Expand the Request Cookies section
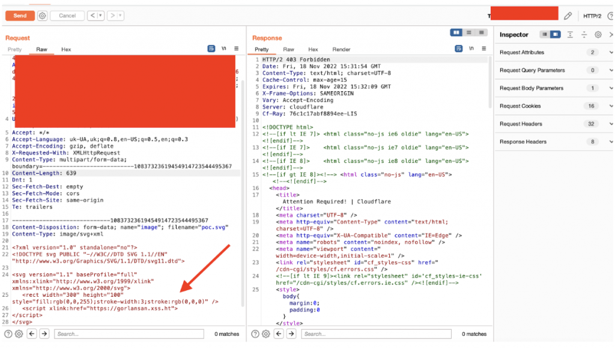Screen dimensions: 615x349 pyautogui.click(x=555, y=106)
